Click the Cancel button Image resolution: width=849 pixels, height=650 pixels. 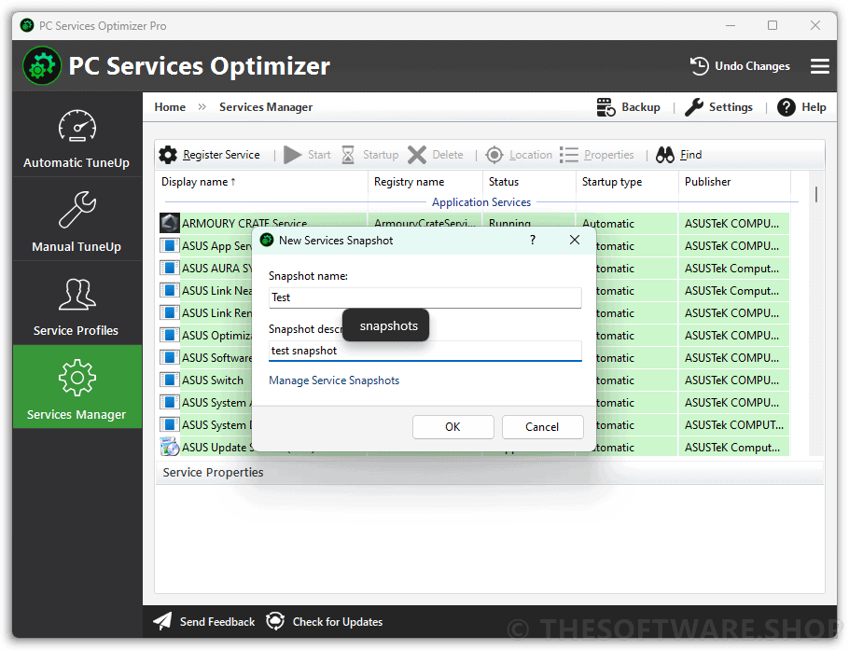(x=542, y=427)
